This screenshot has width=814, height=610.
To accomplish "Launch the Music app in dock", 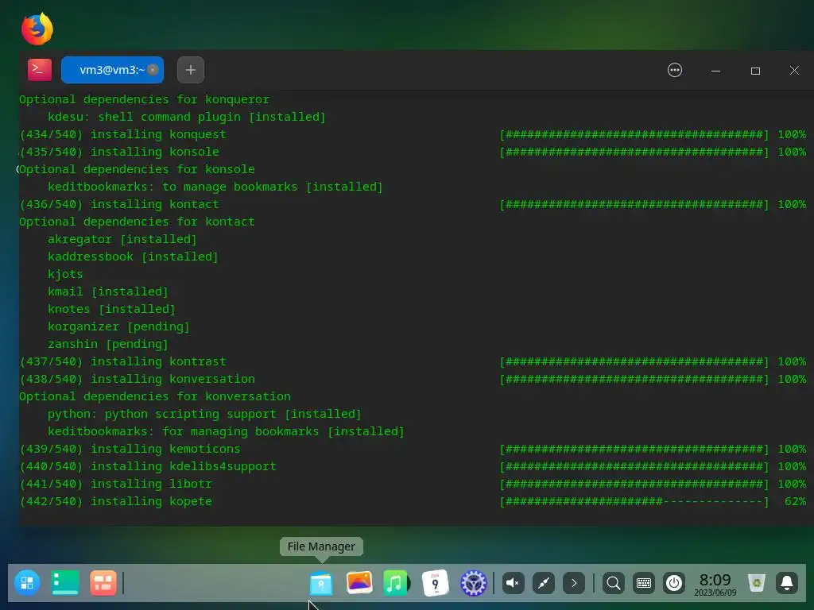I will tap(396, 582).
